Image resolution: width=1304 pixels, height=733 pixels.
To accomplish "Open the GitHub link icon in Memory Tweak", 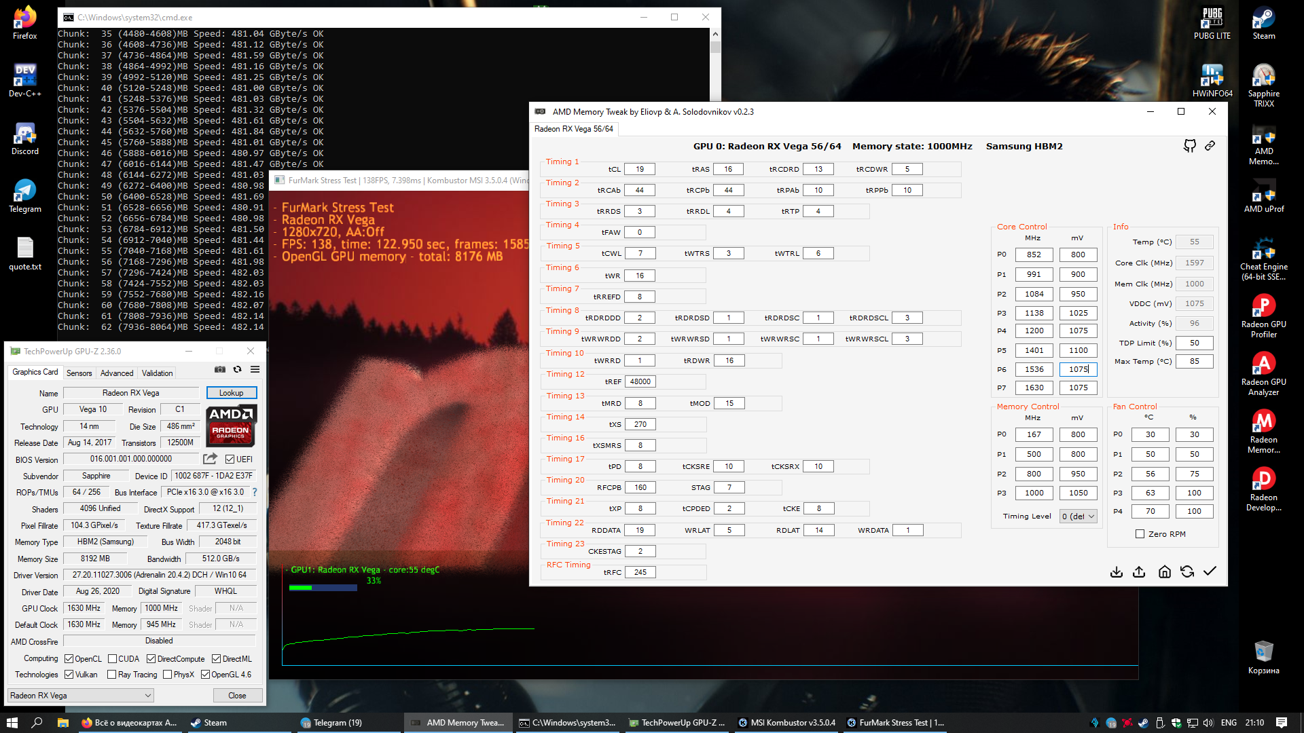I will pyautogui.click(x=1190, y=146).
